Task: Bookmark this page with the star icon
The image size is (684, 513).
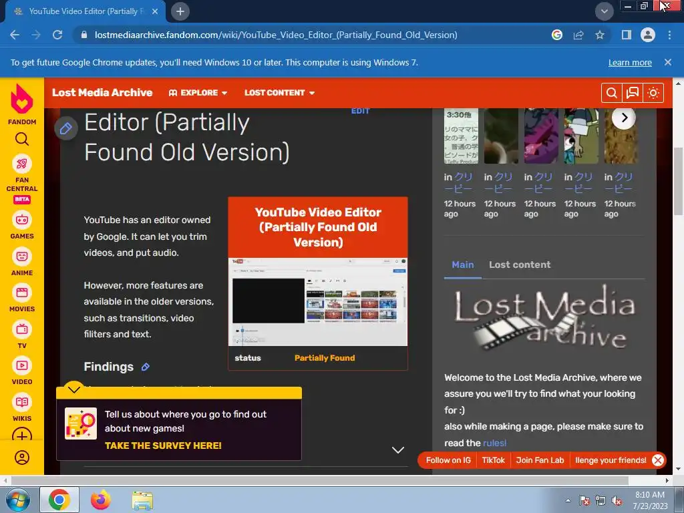Action: (600, 35)
